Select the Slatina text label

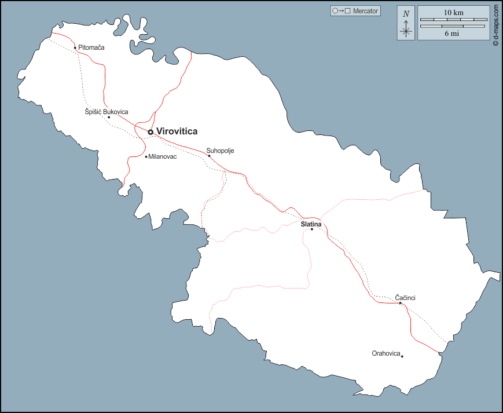[x=311, y=224]
